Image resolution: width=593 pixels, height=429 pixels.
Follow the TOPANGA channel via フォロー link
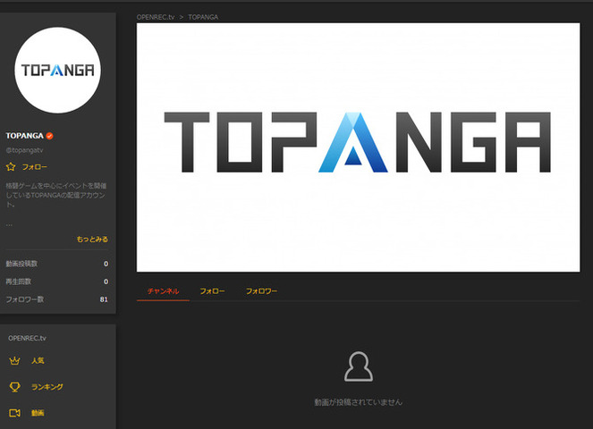[x=34, y=167]
